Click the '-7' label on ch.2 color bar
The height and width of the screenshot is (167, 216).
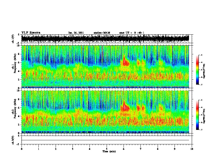pyautogui.click(x=201, y=130)
